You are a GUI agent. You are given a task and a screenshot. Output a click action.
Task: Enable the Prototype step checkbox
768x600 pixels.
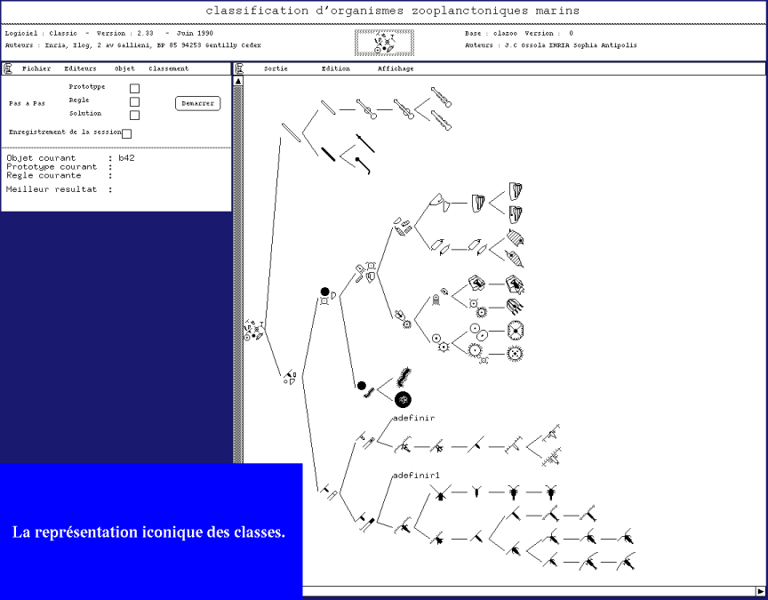click(134, 88)
